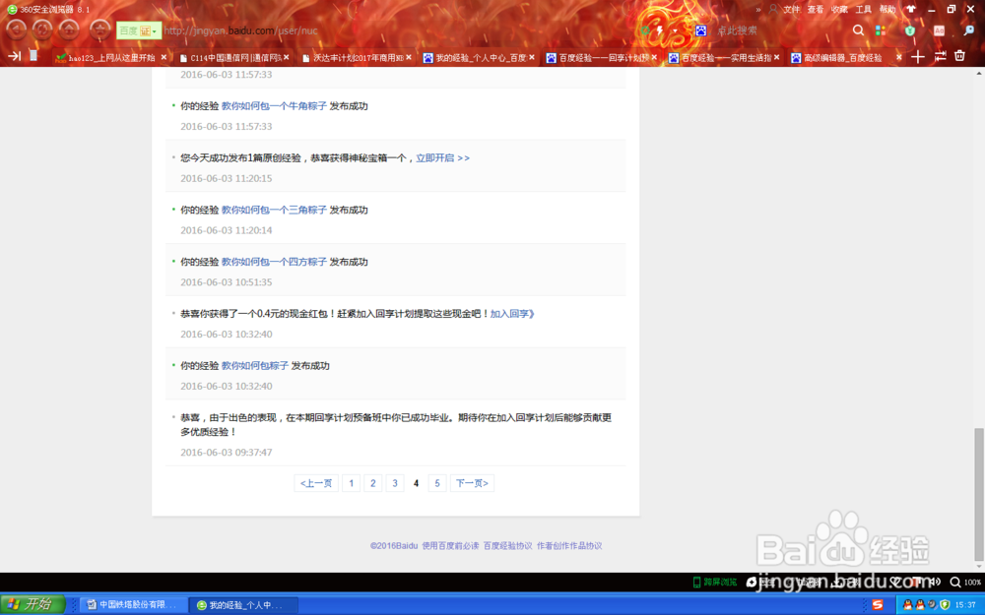Open the 作者创作作品协议 footer link
Image resolution: width=985 pixels, height=615 pixels.
[569, 546]
